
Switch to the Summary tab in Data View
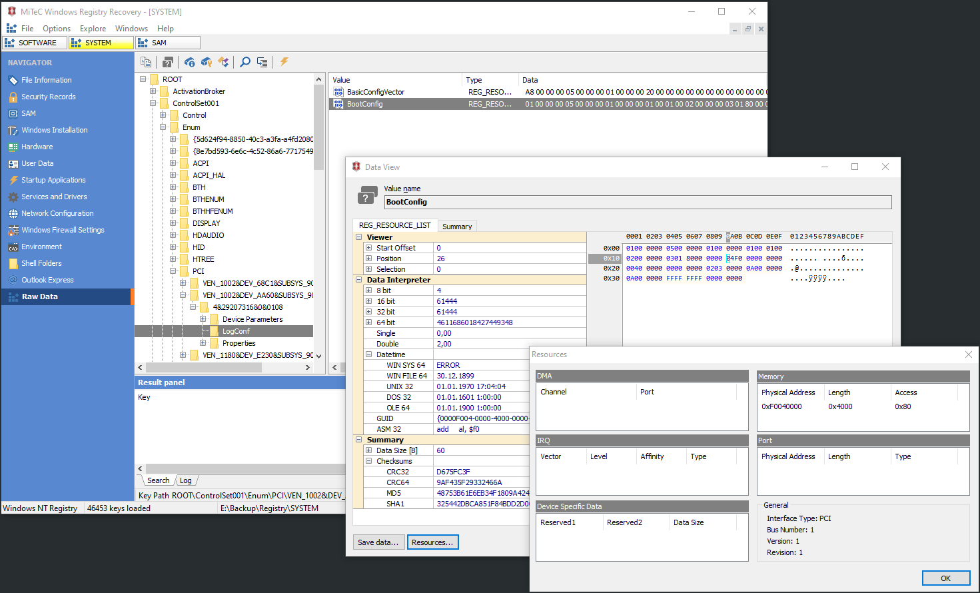pos(457,227)
